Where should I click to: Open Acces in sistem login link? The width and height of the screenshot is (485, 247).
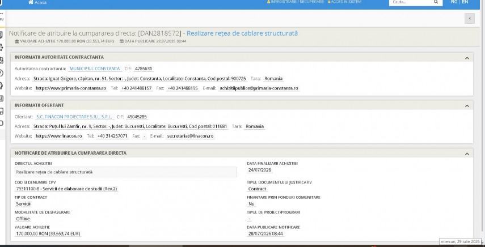pos(346,2)
